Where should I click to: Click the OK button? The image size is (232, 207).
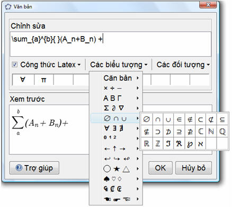coord(160,168)
